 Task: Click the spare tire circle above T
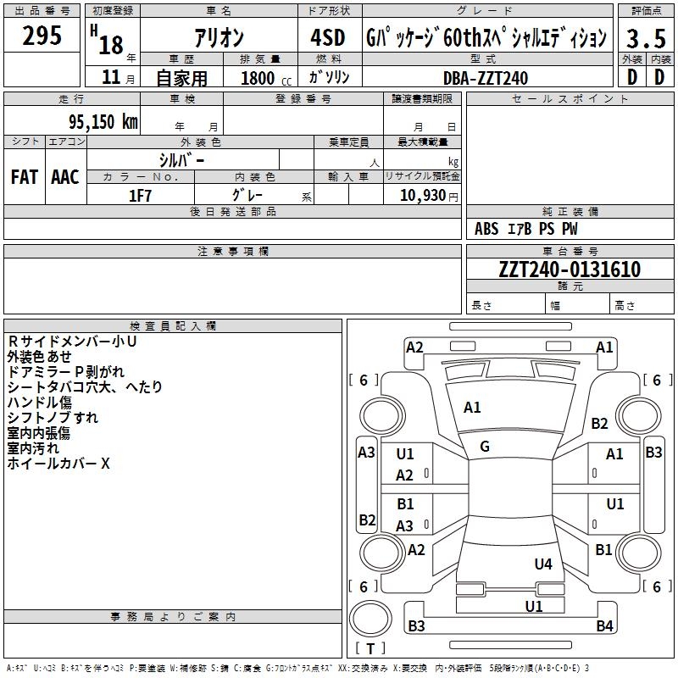(x=370, y=619)
